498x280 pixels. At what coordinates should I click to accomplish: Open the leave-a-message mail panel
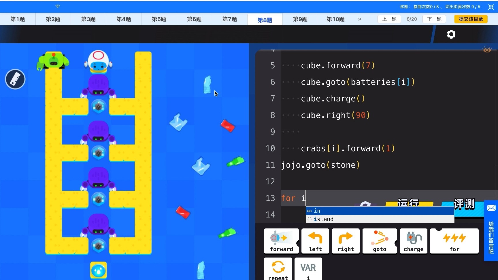(x=491, y=230)
